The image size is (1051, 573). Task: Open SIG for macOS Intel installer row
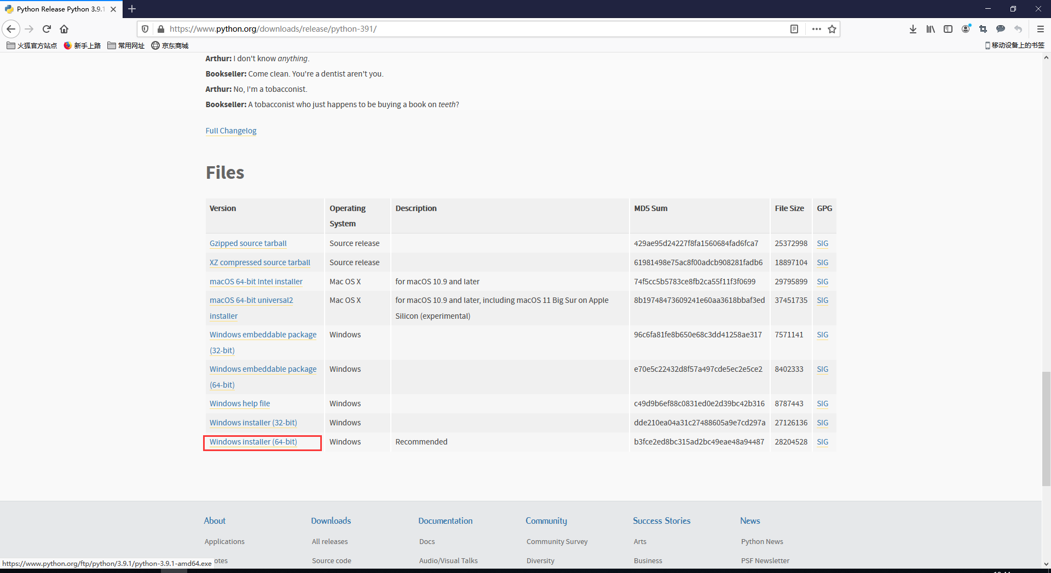coord(822,282)
